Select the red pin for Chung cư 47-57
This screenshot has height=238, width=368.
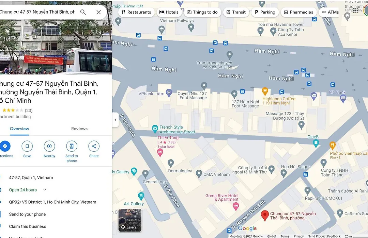pyautogui.click(x=265, y=216)
